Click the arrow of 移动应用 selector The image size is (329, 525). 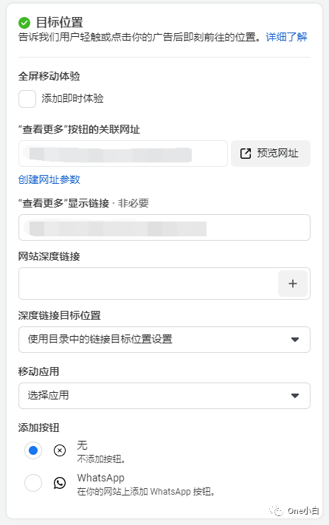point(294,396)
